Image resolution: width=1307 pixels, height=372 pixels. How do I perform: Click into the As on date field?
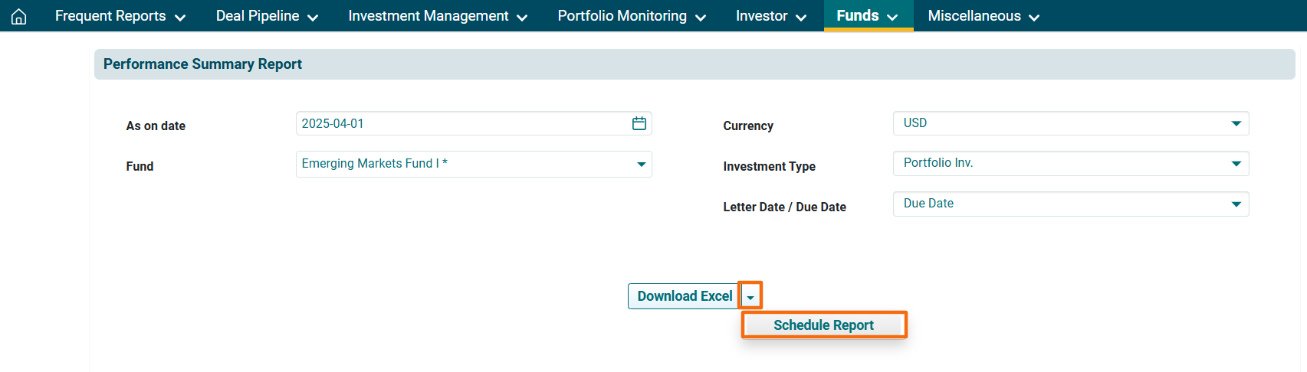pos(460,123)
